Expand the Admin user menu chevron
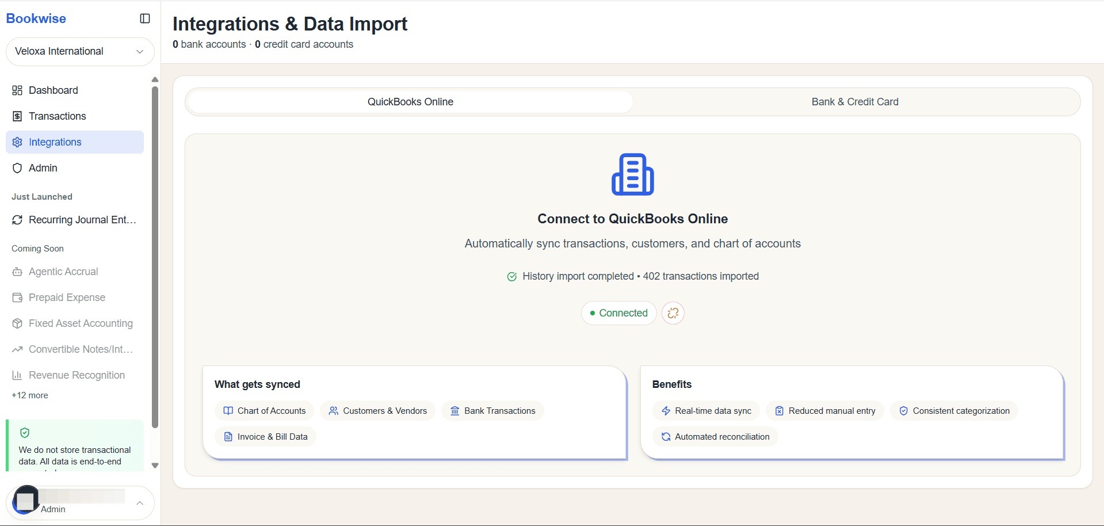The image size is (1104, 526). [140, 503]
